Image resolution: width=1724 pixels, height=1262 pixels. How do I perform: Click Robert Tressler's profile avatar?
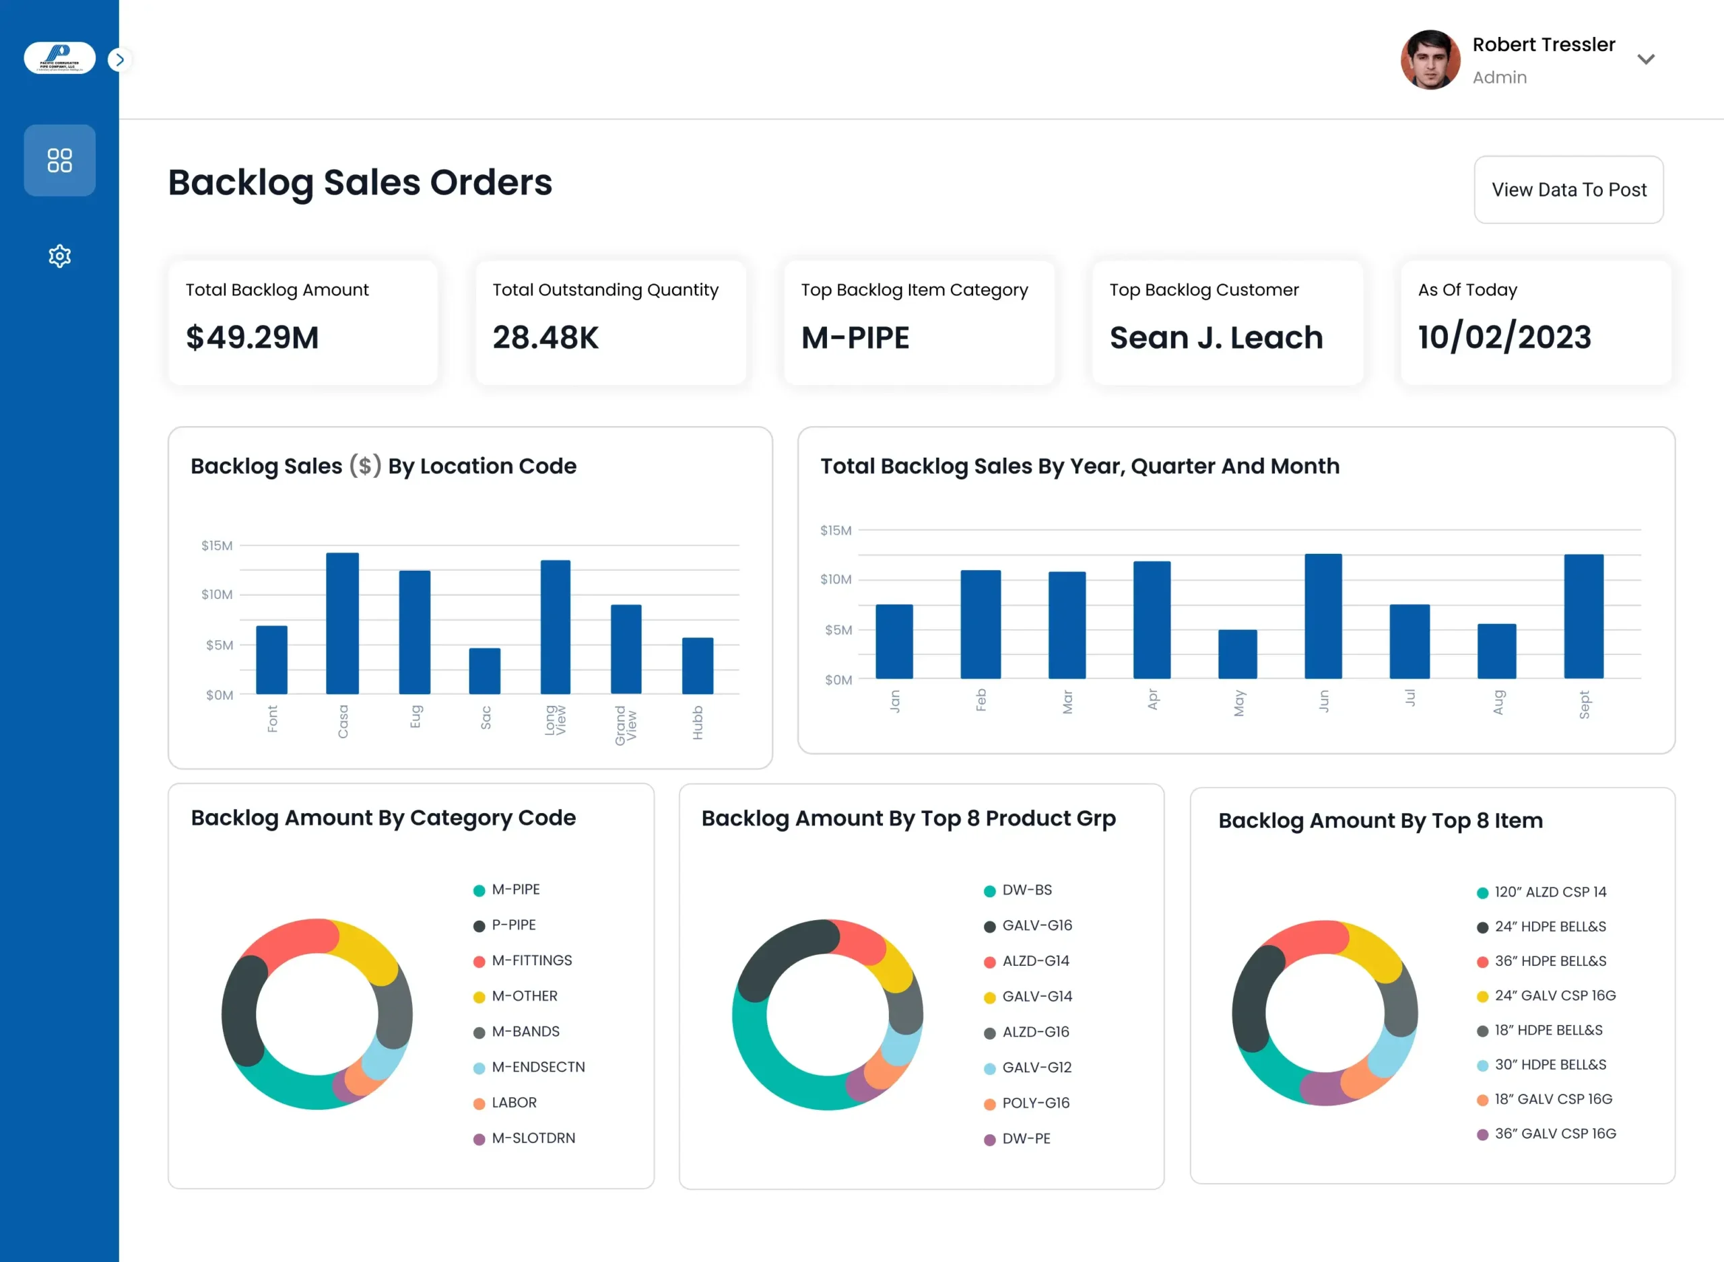coord(1430,60)
